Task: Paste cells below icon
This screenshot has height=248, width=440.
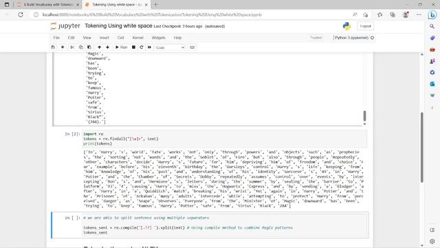Action: (89, 48)
